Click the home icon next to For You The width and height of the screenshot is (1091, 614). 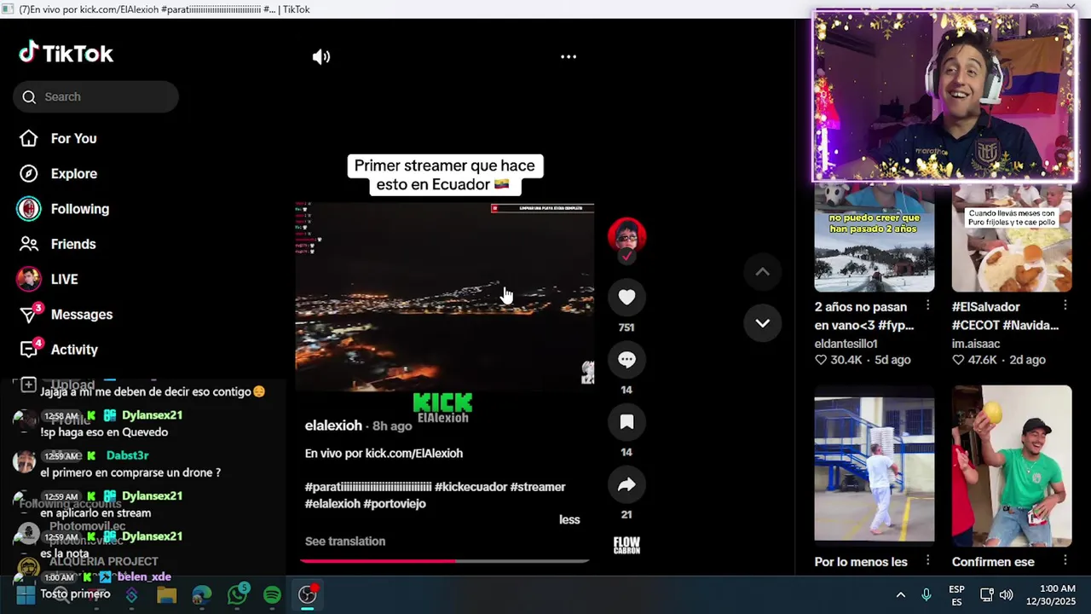pos(29,138)
